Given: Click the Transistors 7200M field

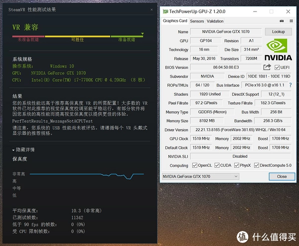Looking at the screenshot, I should click(251, 58).
